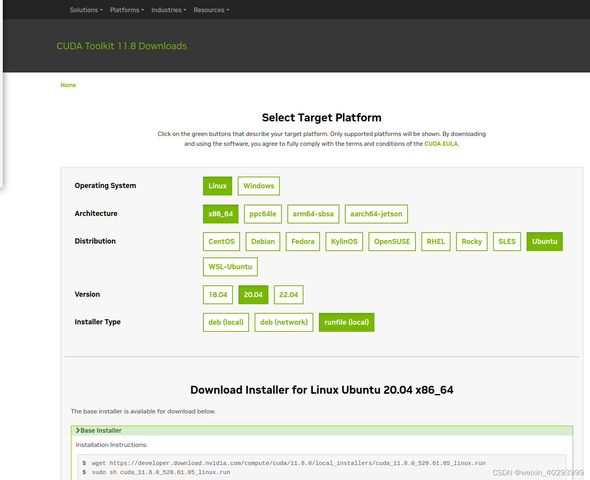This screenshot has width=590, height=480.
Task: Select Debian distribution
Action: pos(263,242)
